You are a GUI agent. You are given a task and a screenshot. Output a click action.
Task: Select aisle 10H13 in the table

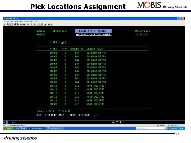click(53, 97)
